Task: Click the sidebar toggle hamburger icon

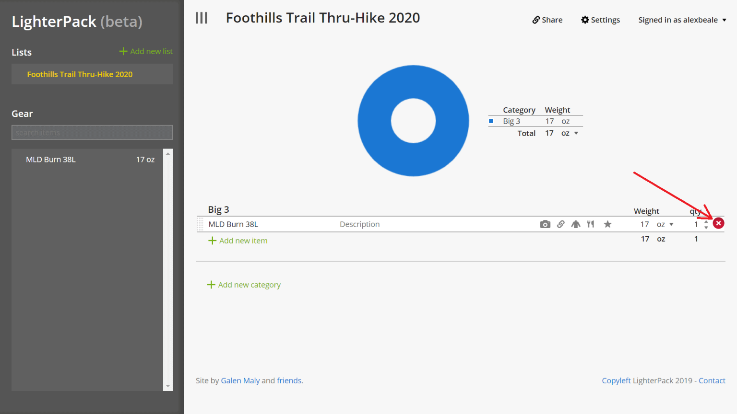Action: [x=202, y=18]
